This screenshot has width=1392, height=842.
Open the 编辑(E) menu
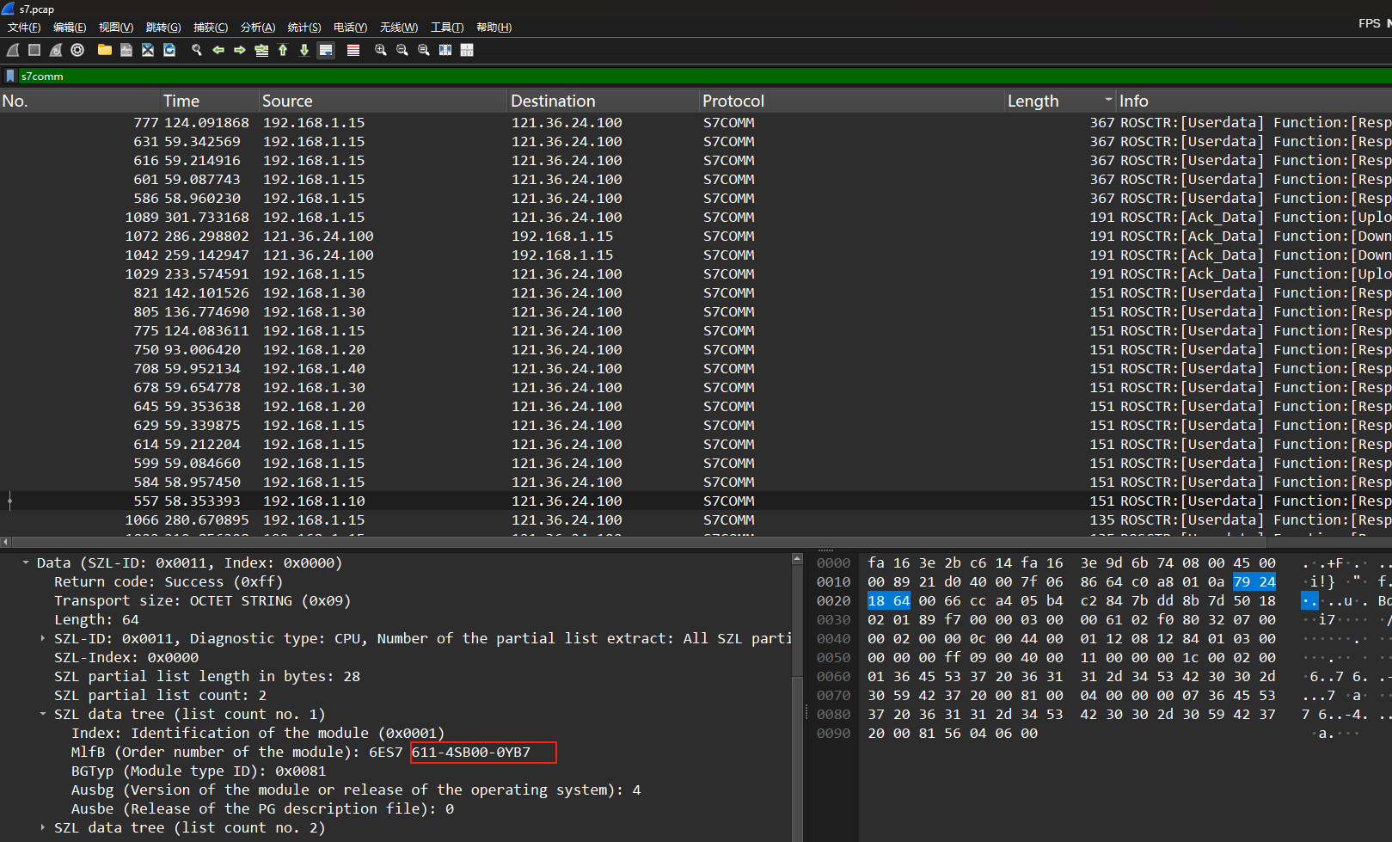click(70, 28)
